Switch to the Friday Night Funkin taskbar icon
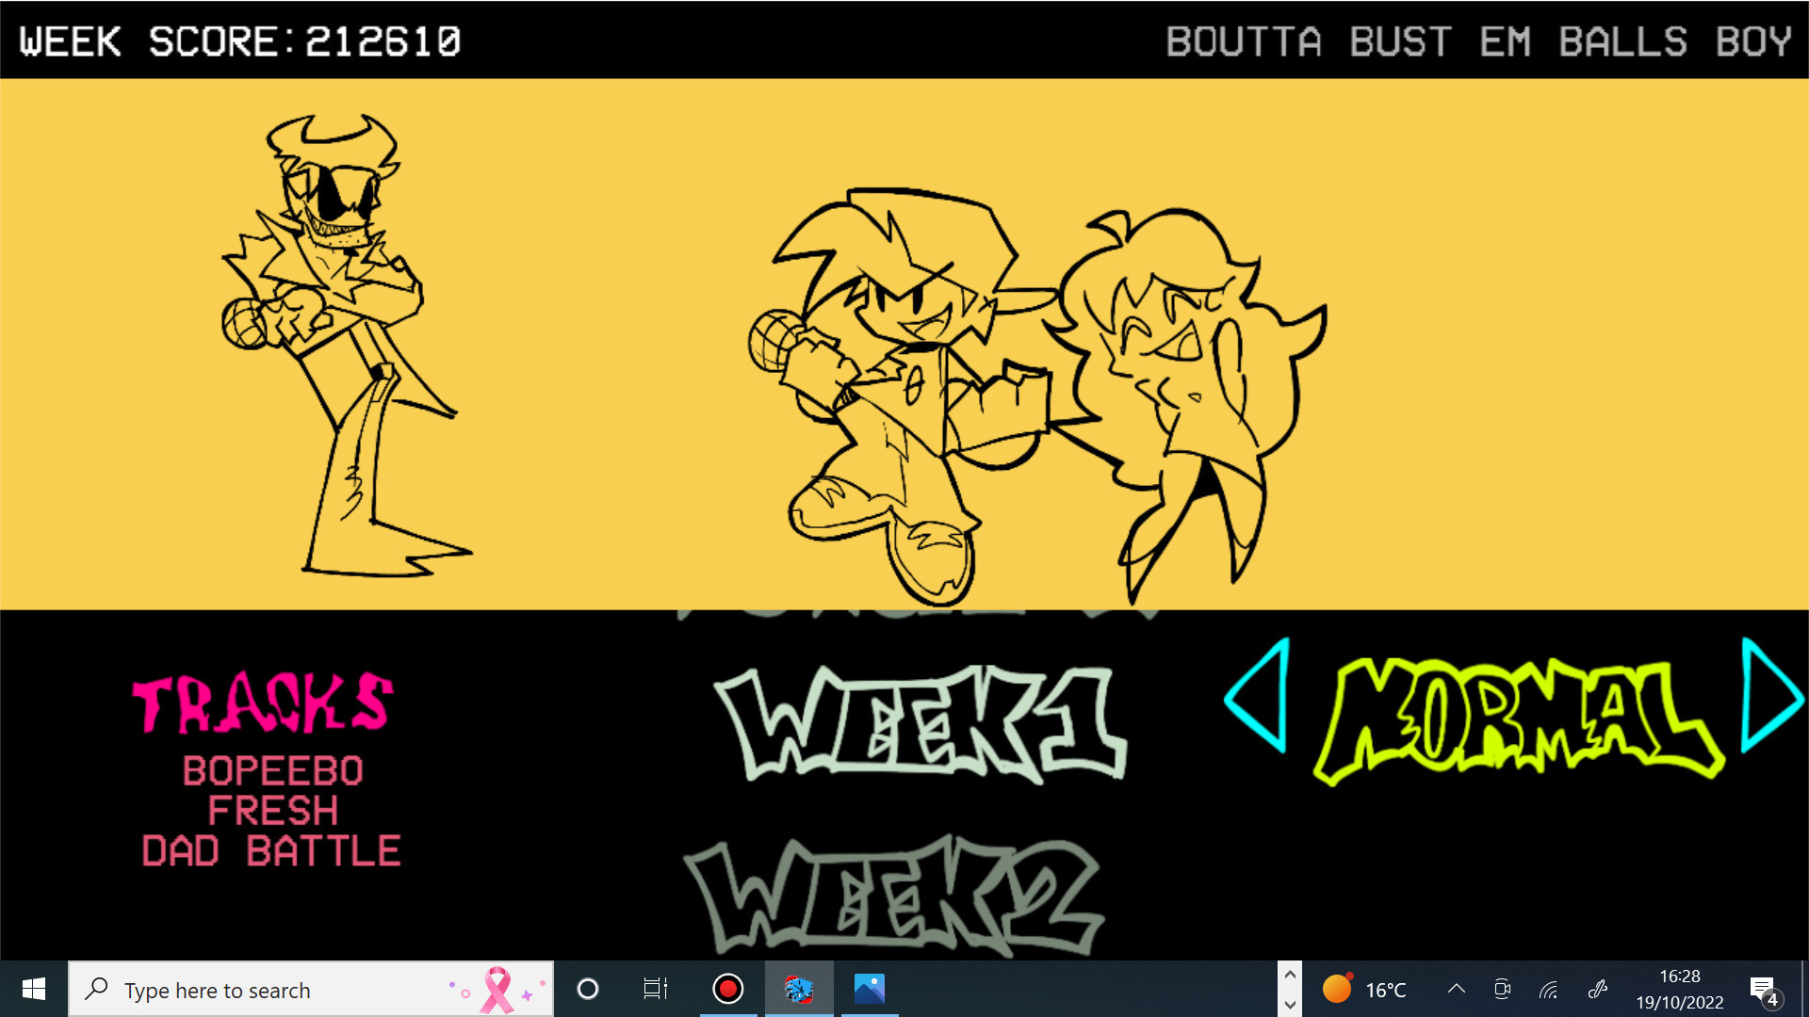The image size is (1809, 1017). click(799, 989)
